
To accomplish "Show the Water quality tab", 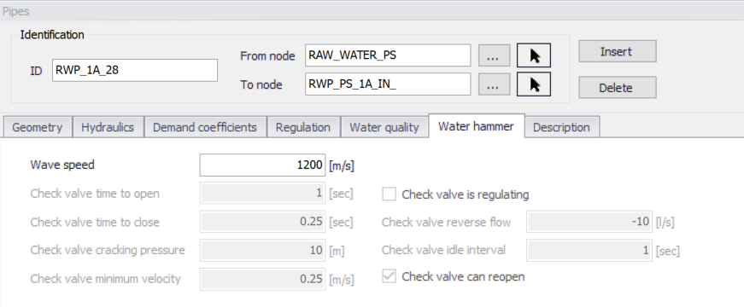I will (x=384, y=127).
